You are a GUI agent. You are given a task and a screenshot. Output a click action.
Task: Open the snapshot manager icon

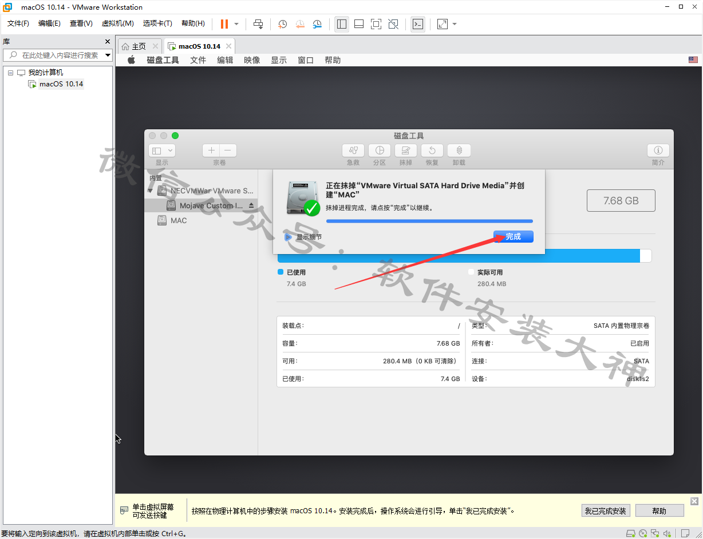click(x=318, y=24)
